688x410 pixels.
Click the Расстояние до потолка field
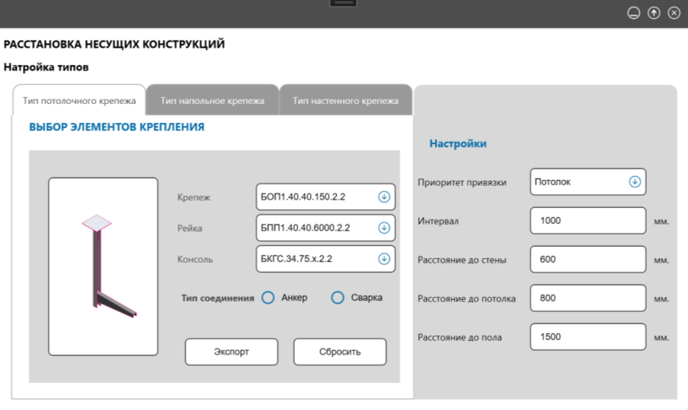coord(588,298)
